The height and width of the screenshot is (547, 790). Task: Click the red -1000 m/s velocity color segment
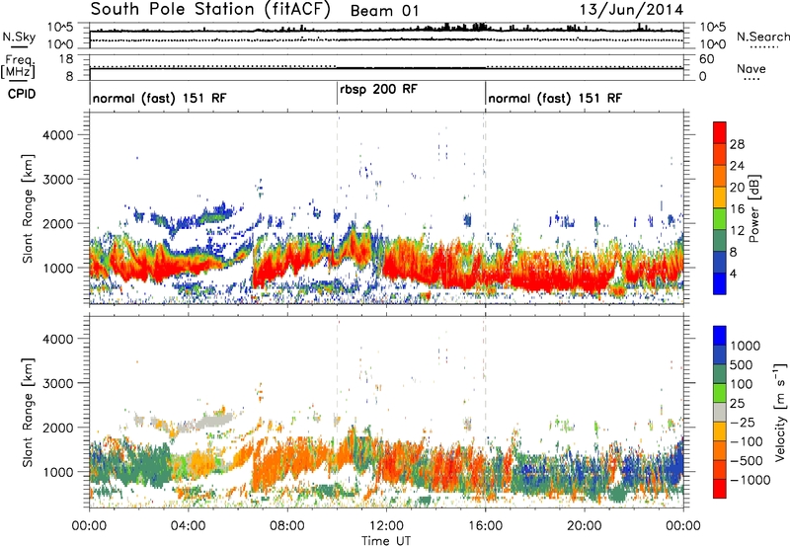pyautogui.click(x=720, y=489)
